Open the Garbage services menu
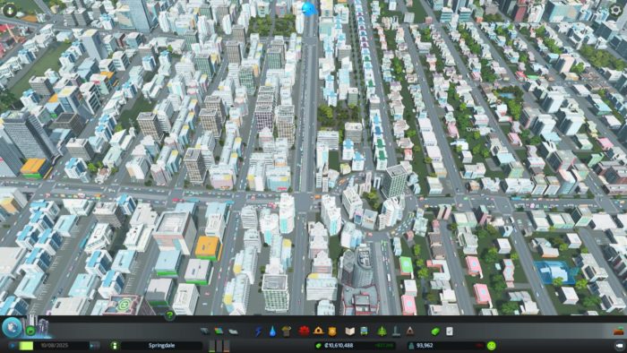Viewport: 627px width, 353px height. (x=287, y=331)
